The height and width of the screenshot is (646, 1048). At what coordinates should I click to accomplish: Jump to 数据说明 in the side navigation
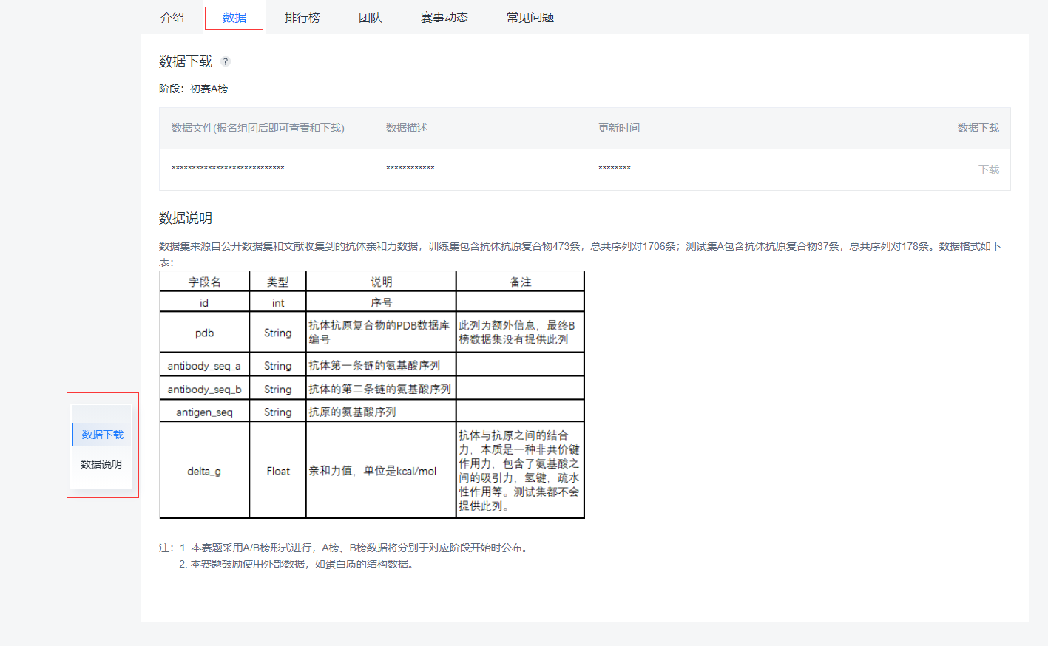(101, 464)
